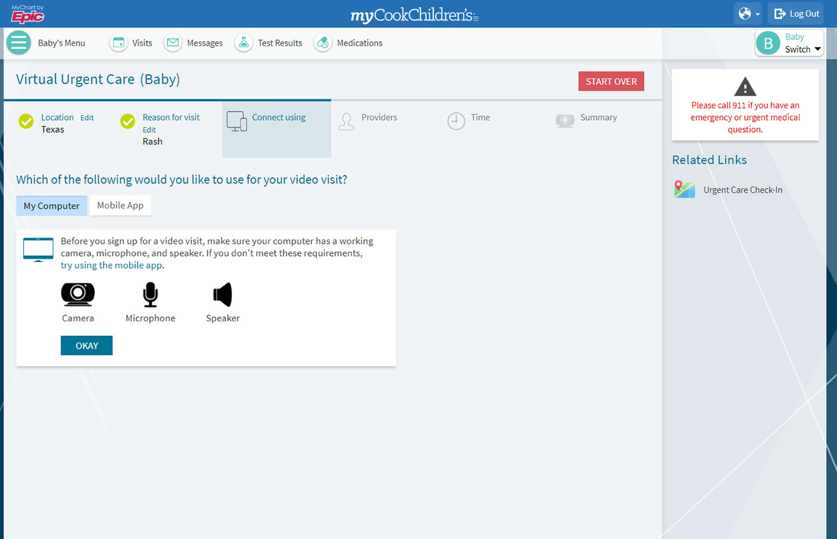
Task: Open the Messages envelope icon
Action: (173, 43)
